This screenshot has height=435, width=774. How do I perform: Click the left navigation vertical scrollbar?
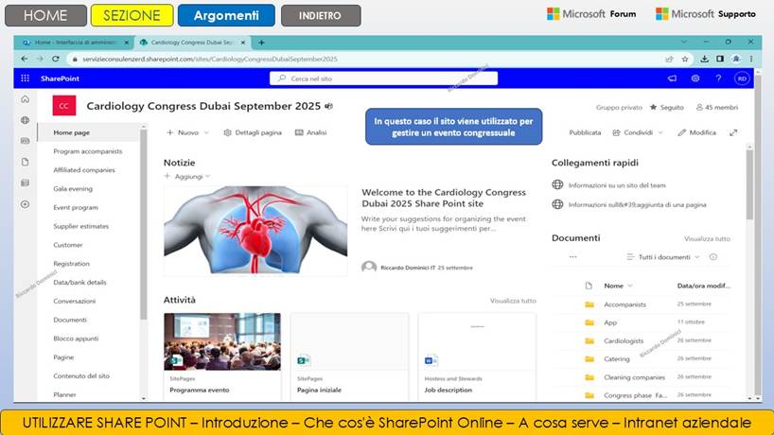(x=144, y=224)
